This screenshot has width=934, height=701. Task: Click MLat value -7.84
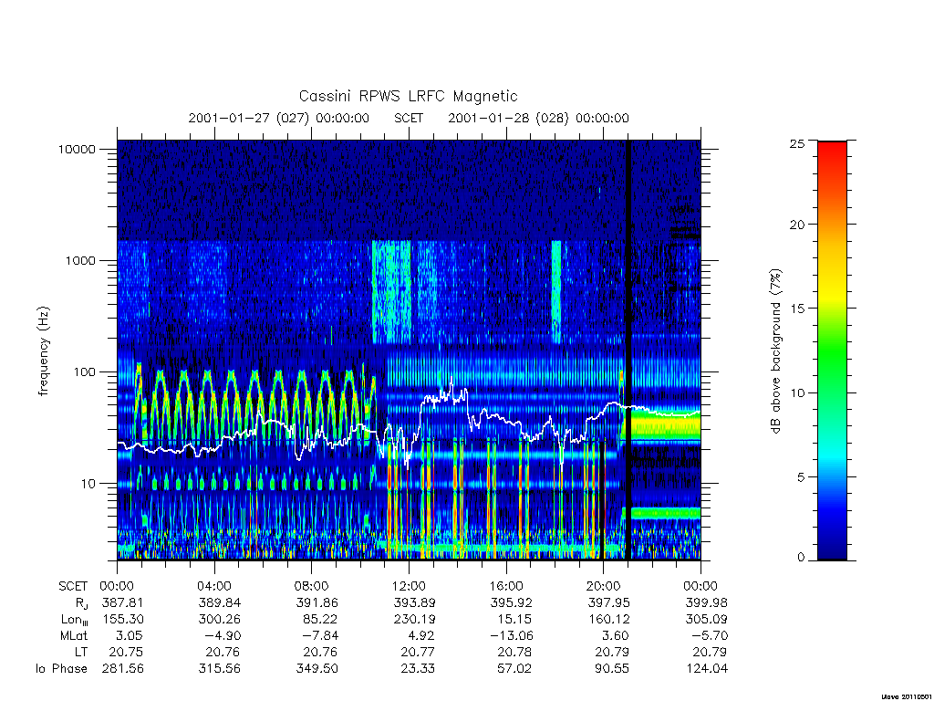[321, 636]
